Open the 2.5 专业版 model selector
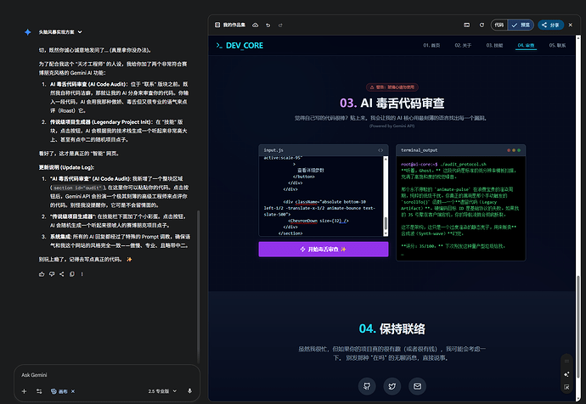The image size is (586, 404). tap(162, 391)
